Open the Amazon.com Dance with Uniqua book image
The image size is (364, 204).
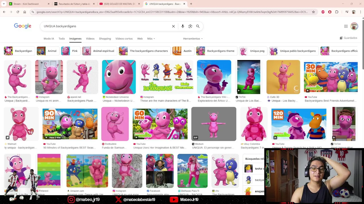87,171
